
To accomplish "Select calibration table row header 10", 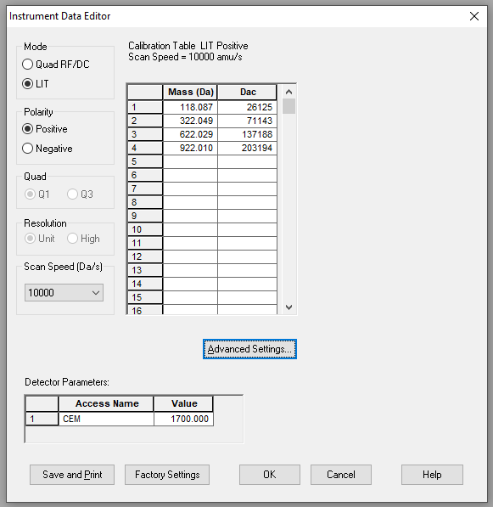I will click(145, 229).
